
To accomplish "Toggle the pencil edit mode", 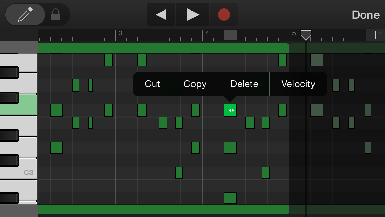I will coord(25,15).
